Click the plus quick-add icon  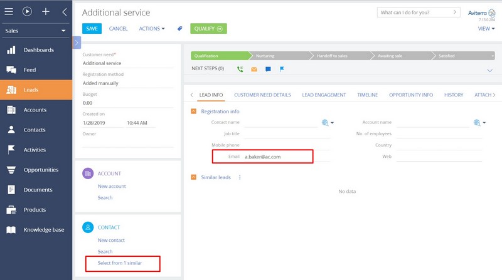(46, 12)
